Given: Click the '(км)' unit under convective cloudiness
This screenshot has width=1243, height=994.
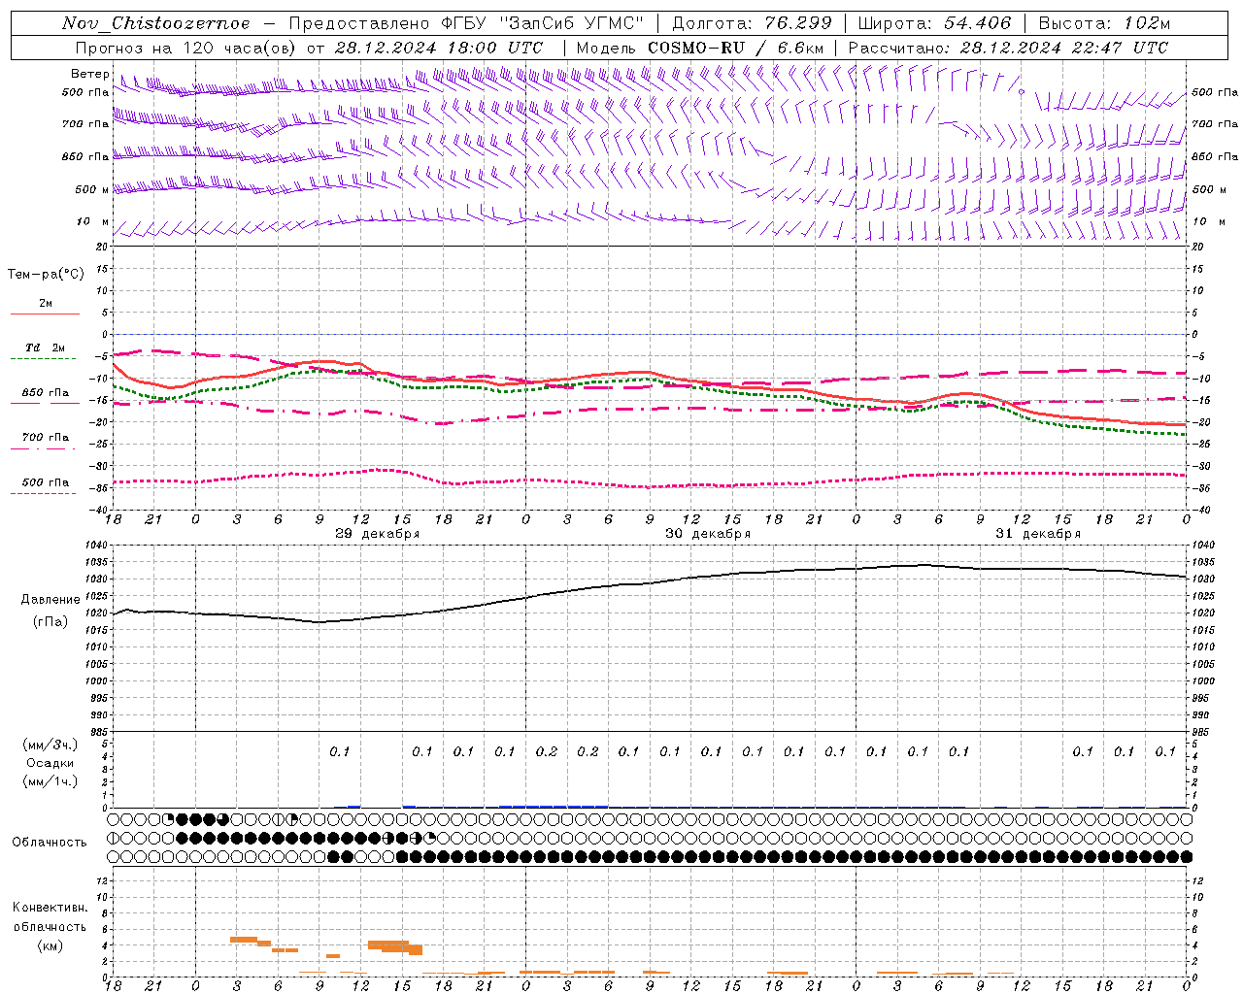Looking at the screenshot, I should [50, 945].
